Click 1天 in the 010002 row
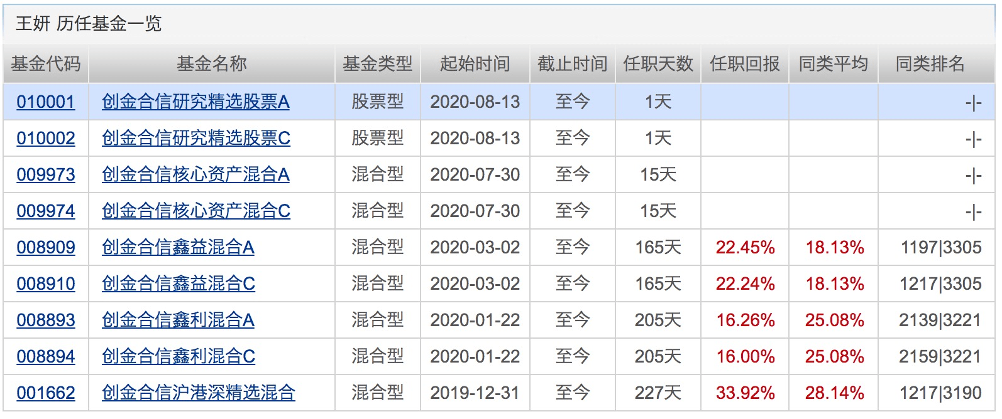1002x419 pixels. coord(658,139)
